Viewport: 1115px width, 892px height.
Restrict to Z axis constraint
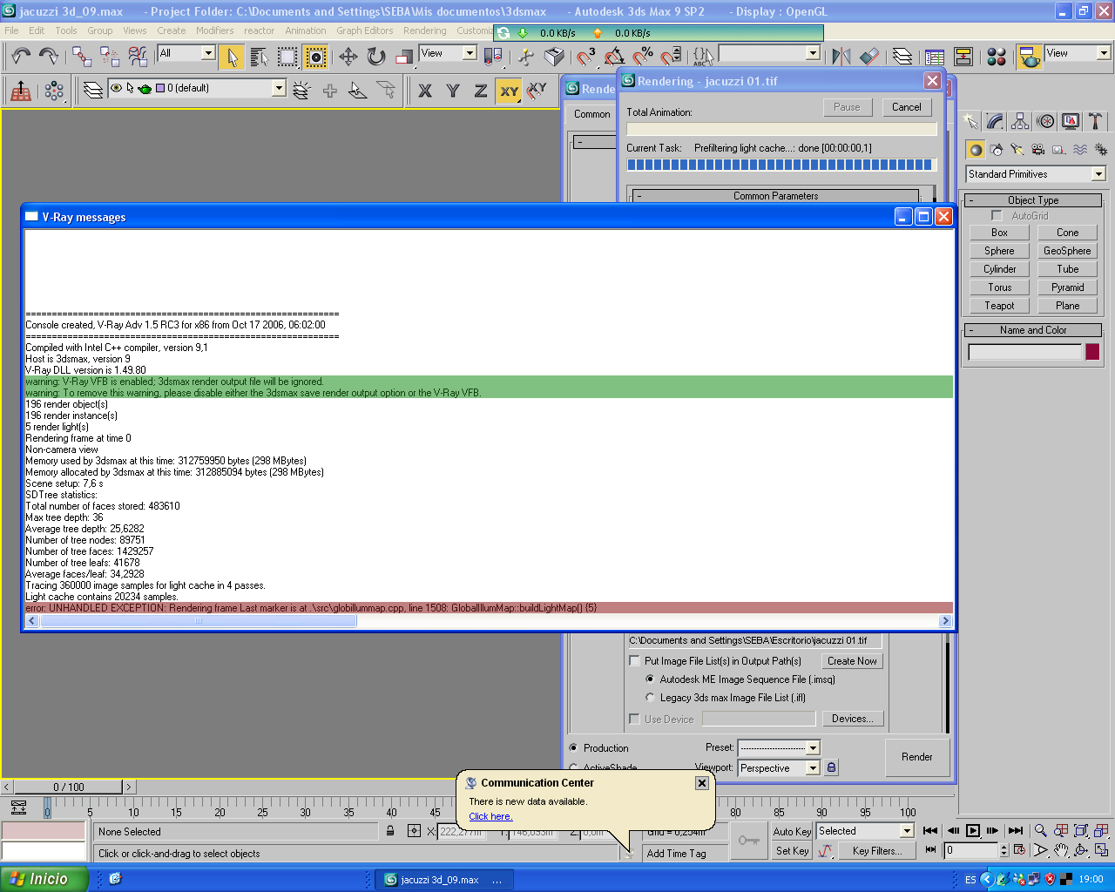[x=481, y=91]
